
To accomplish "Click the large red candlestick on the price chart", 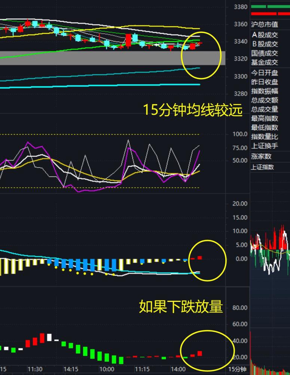I will 128,40.
